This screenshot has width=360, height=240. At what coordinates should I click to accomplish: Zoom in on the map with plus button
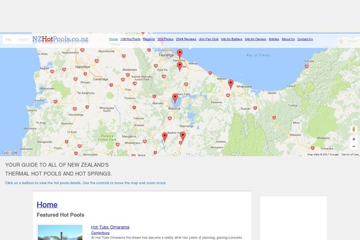[354, 139]
